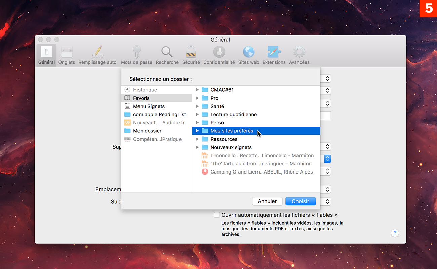Screen dimensions: 437x269
Task: Click the Favoris book icon
Action: [x=127, y=98]
